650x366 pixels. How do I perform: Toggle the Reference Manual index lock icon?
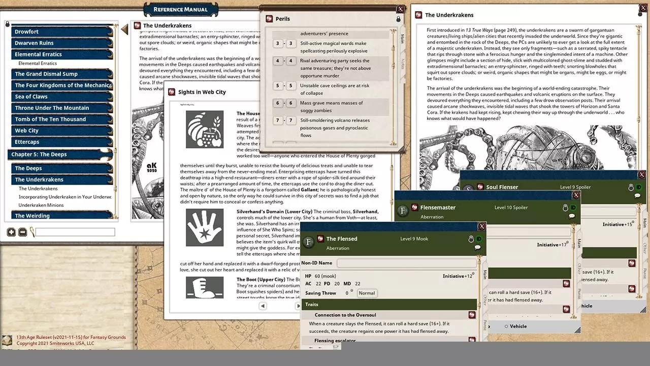[x=7, y=24]
